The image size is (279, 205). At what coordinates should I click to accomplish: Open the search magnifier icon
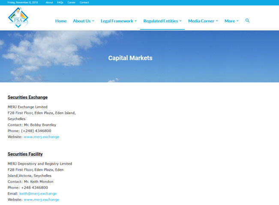point(247,21)
